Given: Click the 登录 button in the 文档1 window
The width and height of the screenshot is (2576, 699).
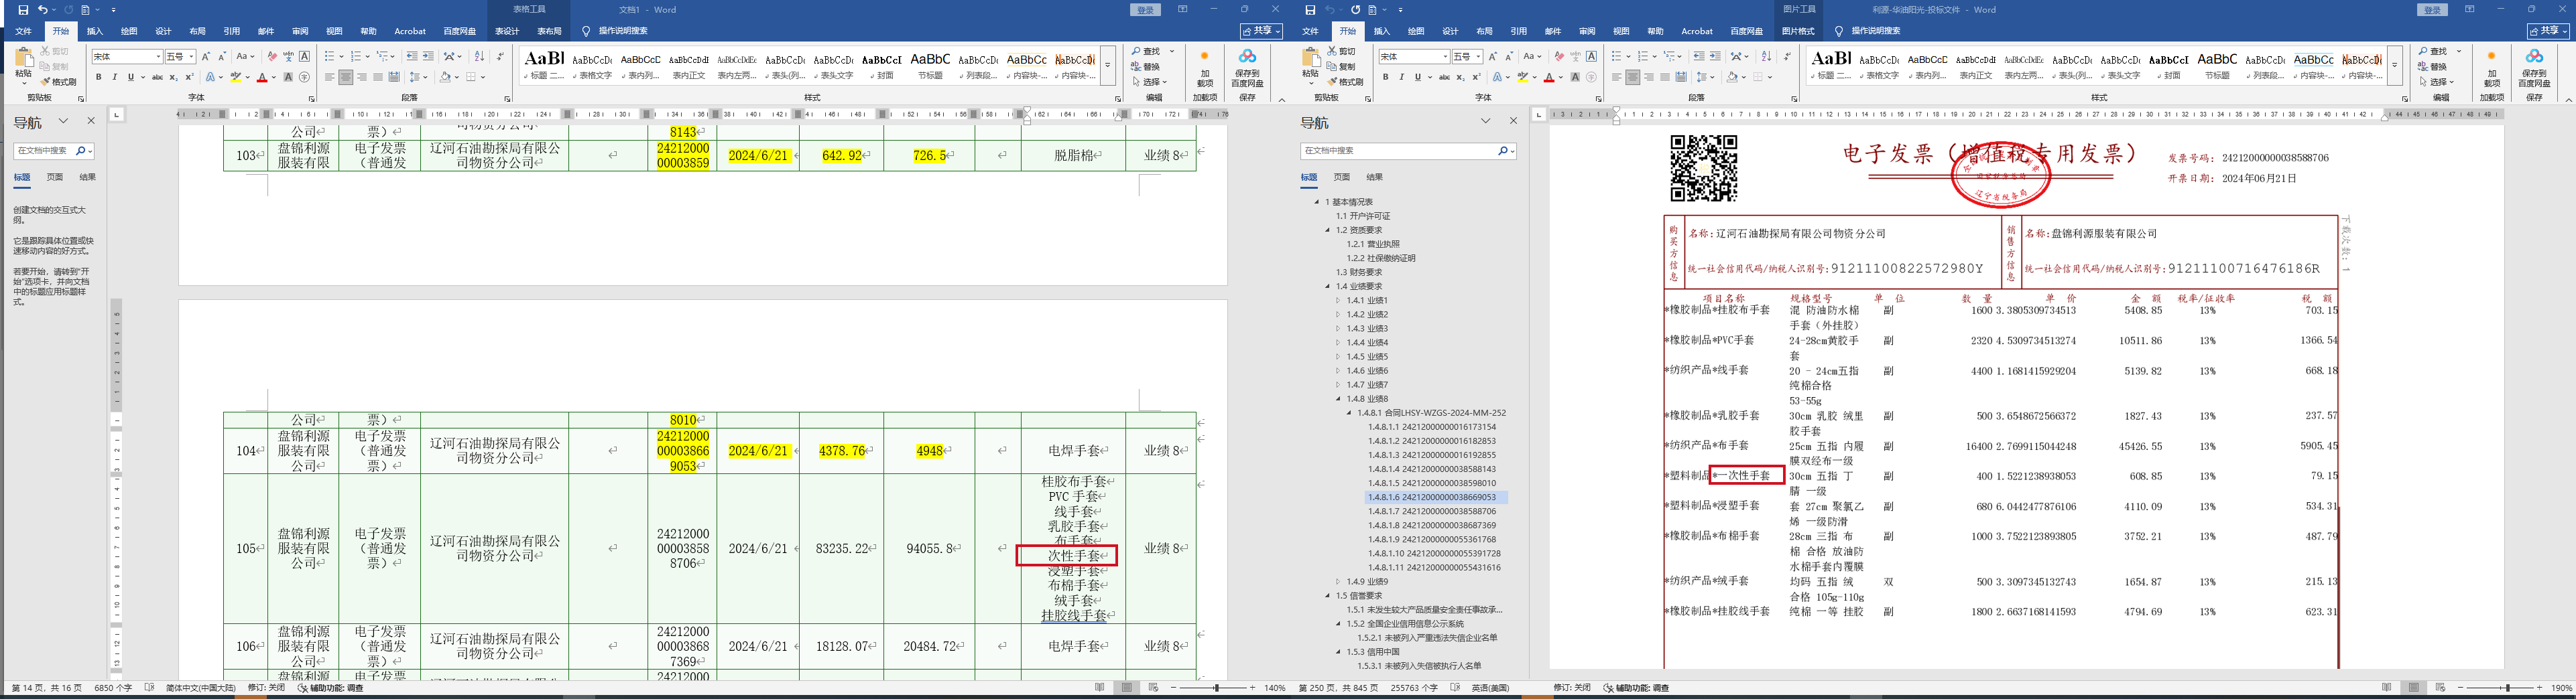Looking at the screenshot, I should pyautogui.click(x=1146, y=10).
